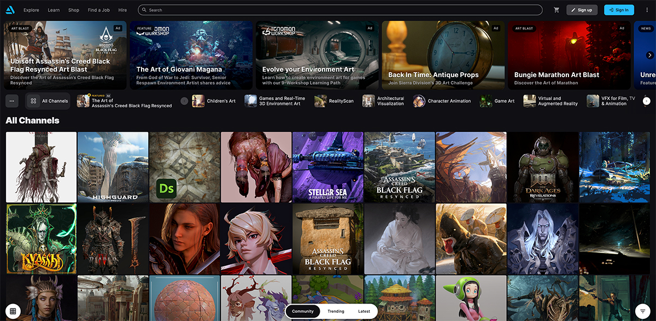Open the ellipsis channels menu button

pos(13,101)
